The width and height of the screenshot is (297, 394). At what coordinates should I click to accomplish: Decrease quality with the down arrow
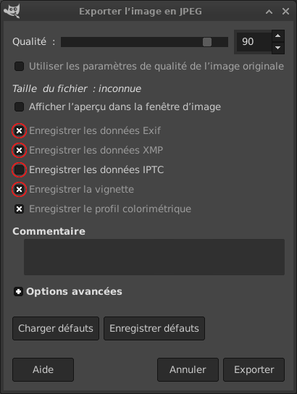[x=277, y=48]
